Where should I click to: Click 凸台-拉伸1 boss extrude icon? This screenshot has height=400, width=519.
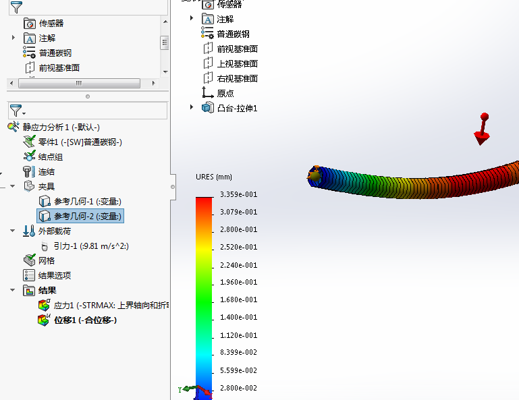click(x=208, y=107)
